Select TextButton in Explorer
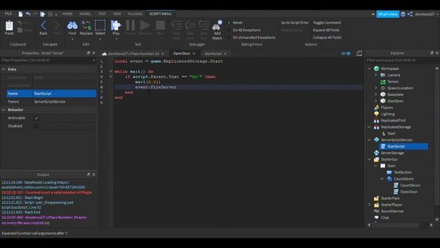Viewport: 440px width, 248px height. (x=403, y=172)
